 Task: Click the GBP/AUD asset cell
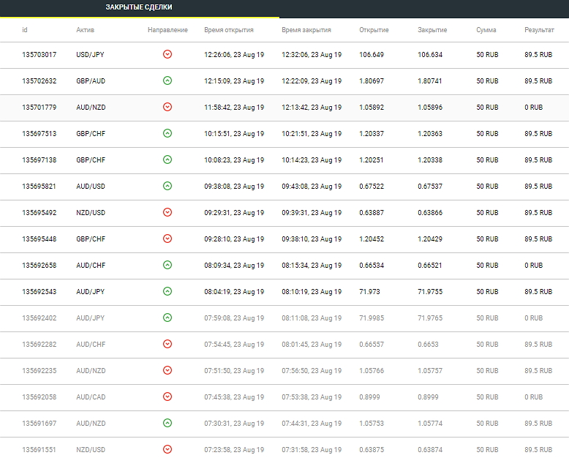pos(91,81)
